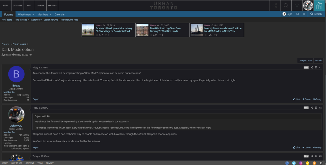
Task: Expand the What's new dropdown arrow
Action: tap(33, 15)
